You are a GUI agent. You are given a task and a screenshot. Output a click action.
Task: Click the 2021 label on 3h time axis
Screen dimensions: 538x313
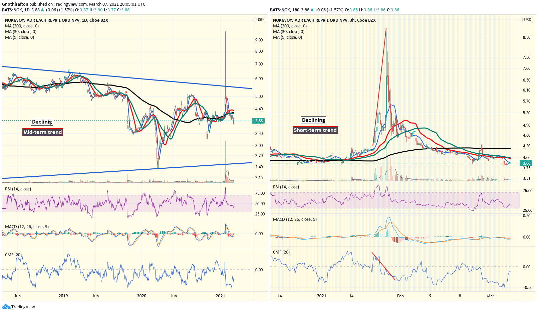point(321,296)
